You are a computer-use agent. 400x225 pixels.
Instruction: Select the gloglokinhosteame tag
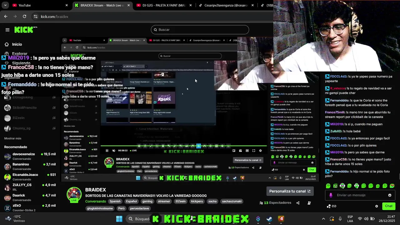100,208
